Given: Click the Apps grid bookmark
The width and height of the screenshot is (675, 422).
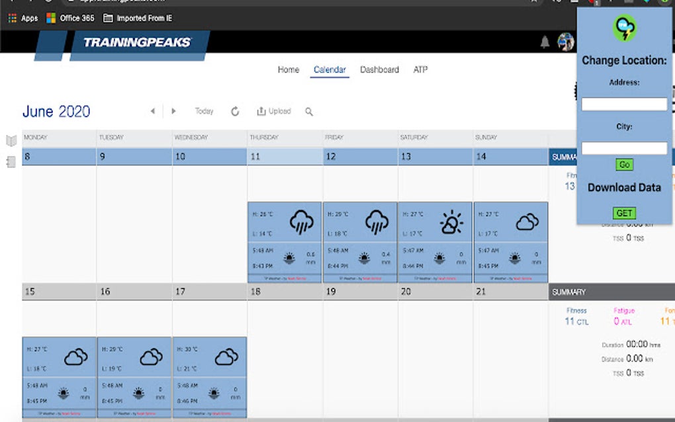Looking at the screenshot, I should 22,18.
